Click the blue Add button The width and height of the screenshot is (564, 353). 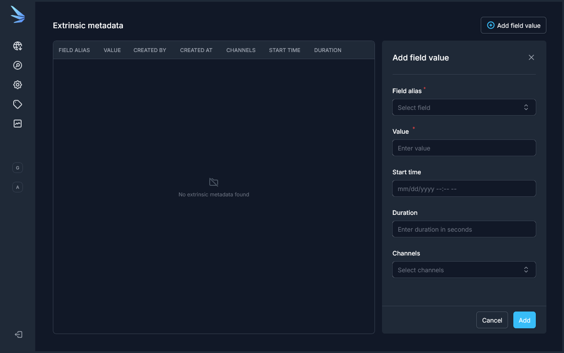(524, 320)
